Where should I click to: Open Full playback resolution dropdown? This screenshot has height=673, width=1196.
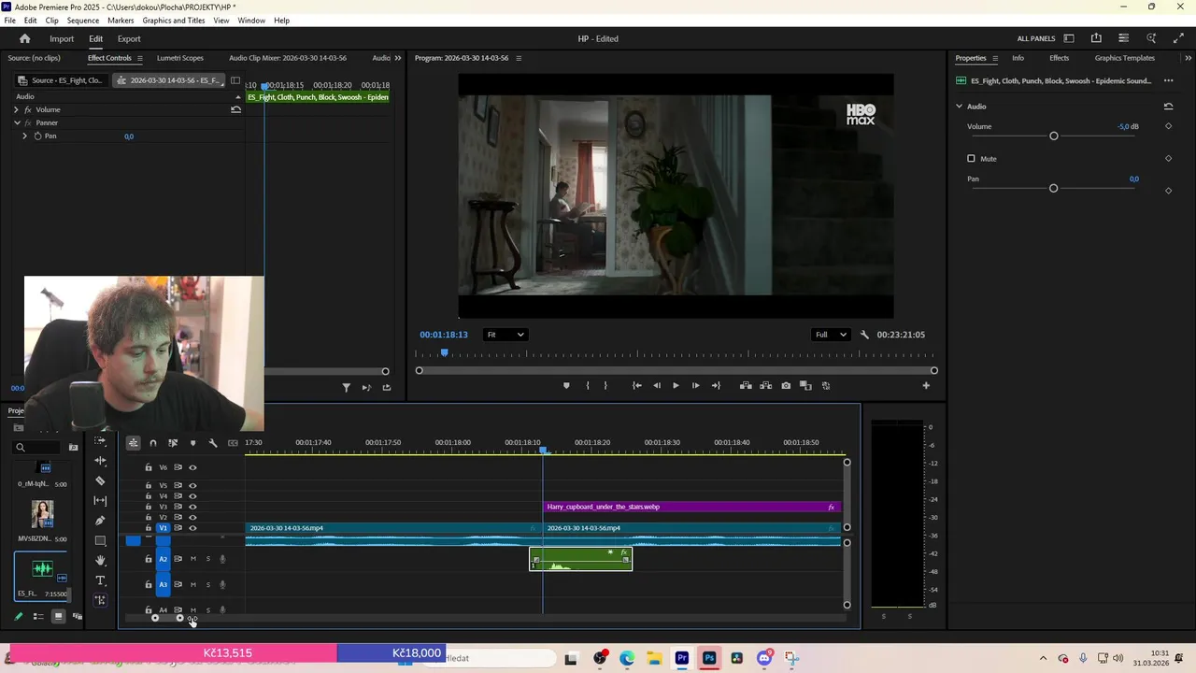(831, 335)
